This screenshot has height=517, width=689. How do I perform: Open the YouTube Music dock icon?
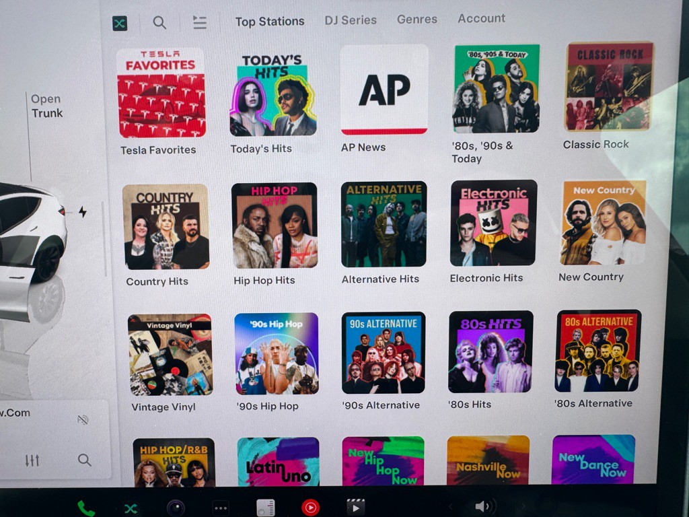pyautogui.click(x=311, y=508)
